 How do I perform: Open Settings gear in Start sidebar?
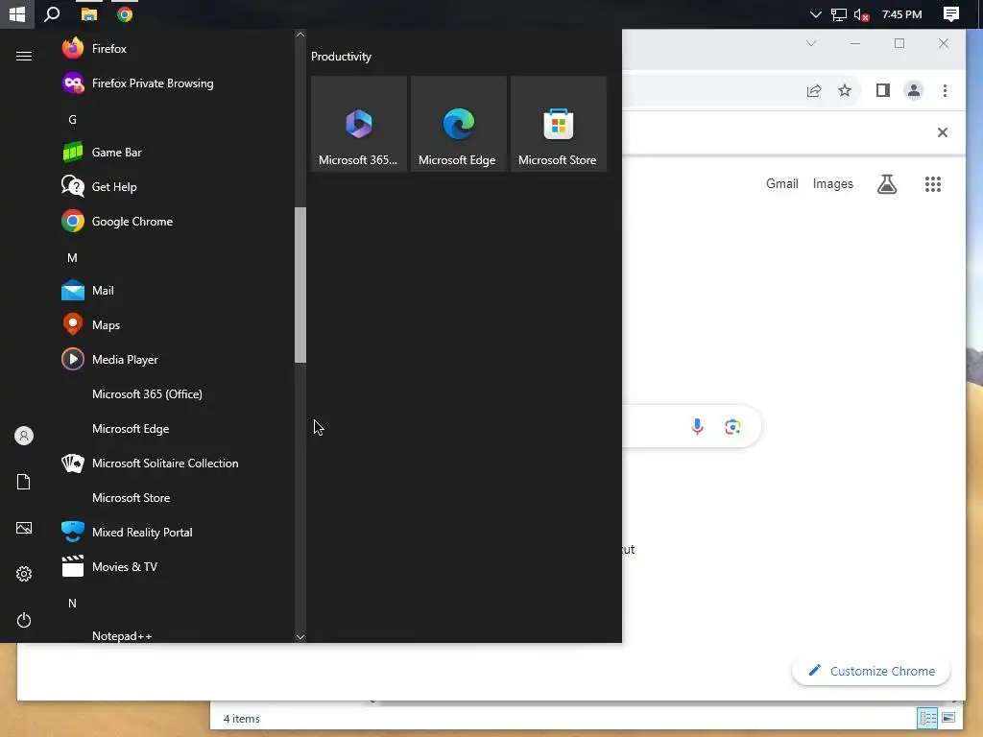pos(24,574)
